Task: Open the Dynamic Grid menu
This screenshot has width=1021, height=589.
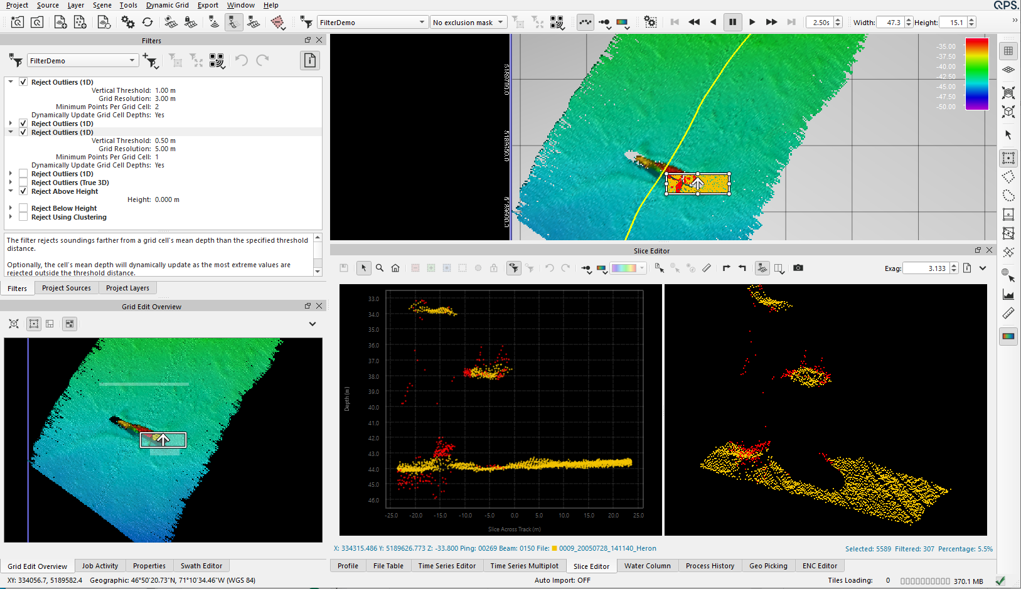Action: pyautogui.click(x=167, y=5)
